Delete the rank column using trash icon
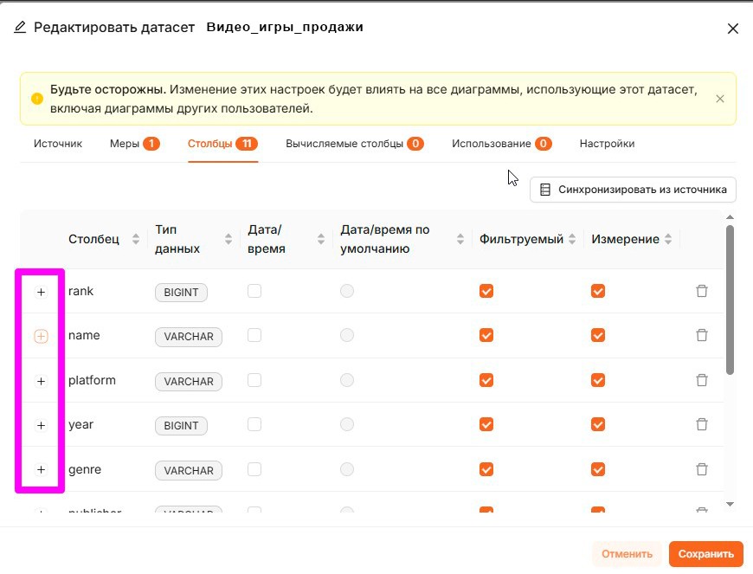 702,292
